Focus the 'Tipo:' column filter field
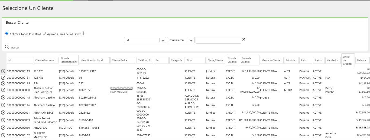The height and width of the screenshot is (140, 370). pos(195,60)
